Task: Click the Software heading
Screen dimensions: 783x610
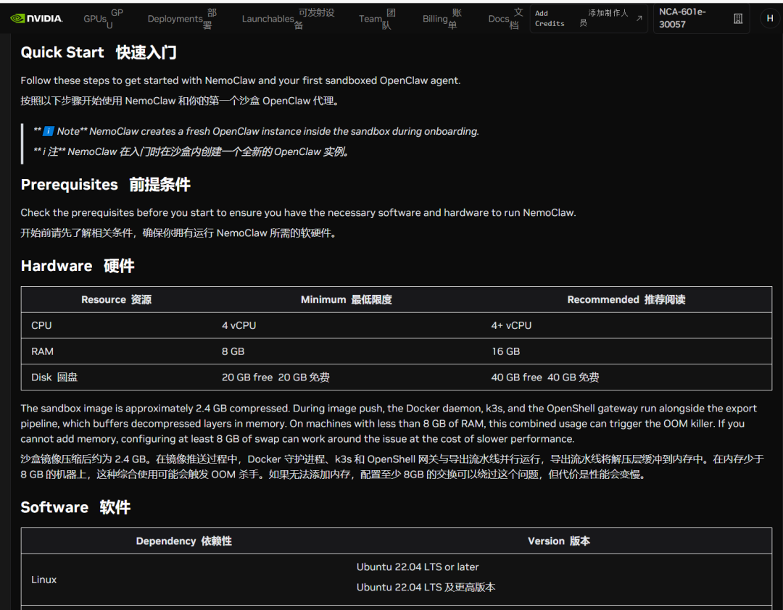Action: point(75,507)
